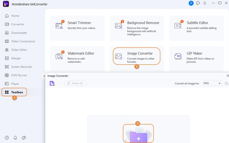Open the Player section
Viewport: 229px width, 143px height.
click(x=12, y=84)
